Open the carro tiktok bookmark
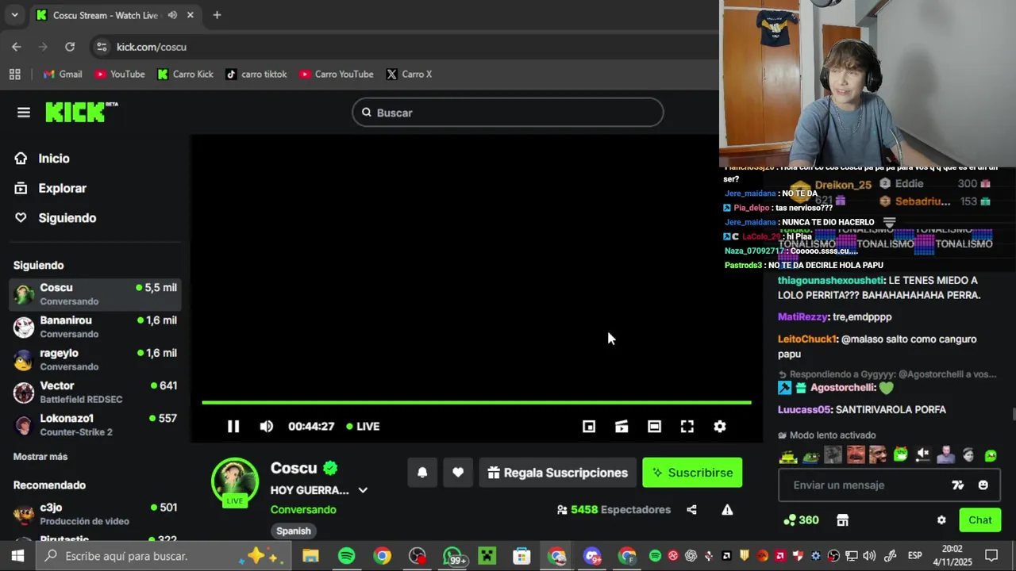 click(256, 75)
